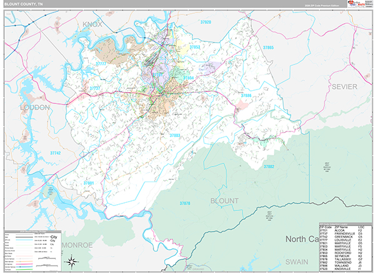The width and height of the screenshot is (375, 273).
Task: Click ALCOA in the ZIP index table
Action: [x=339, y=230]
